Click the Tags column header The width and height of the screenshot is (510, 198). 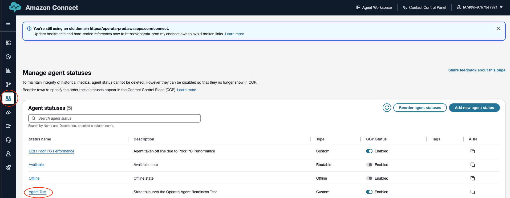pyautogui.click(x=436, y=139)
